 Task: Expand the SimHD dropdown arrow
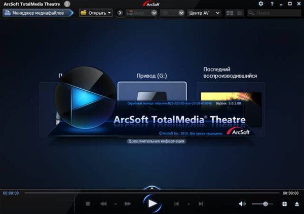click(154, 13)
